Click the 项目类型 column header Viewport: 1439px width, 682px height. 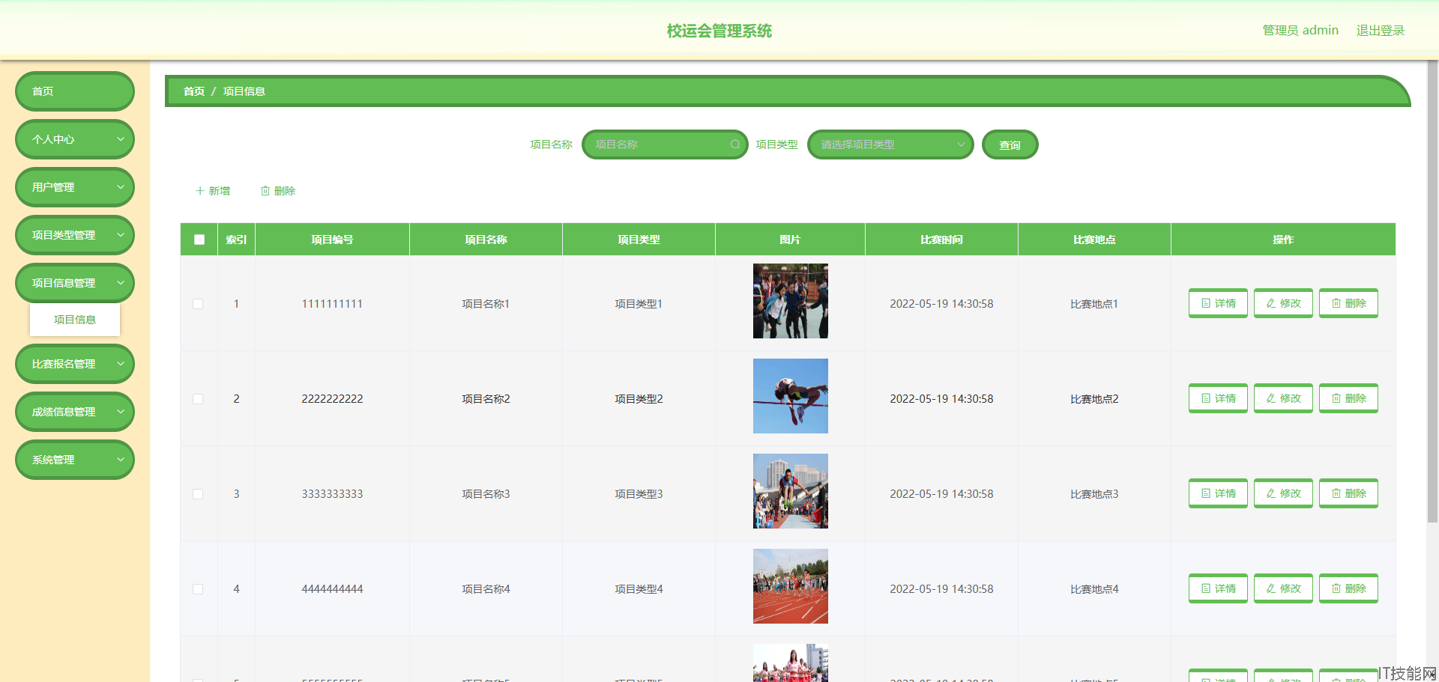coord(639,240)
